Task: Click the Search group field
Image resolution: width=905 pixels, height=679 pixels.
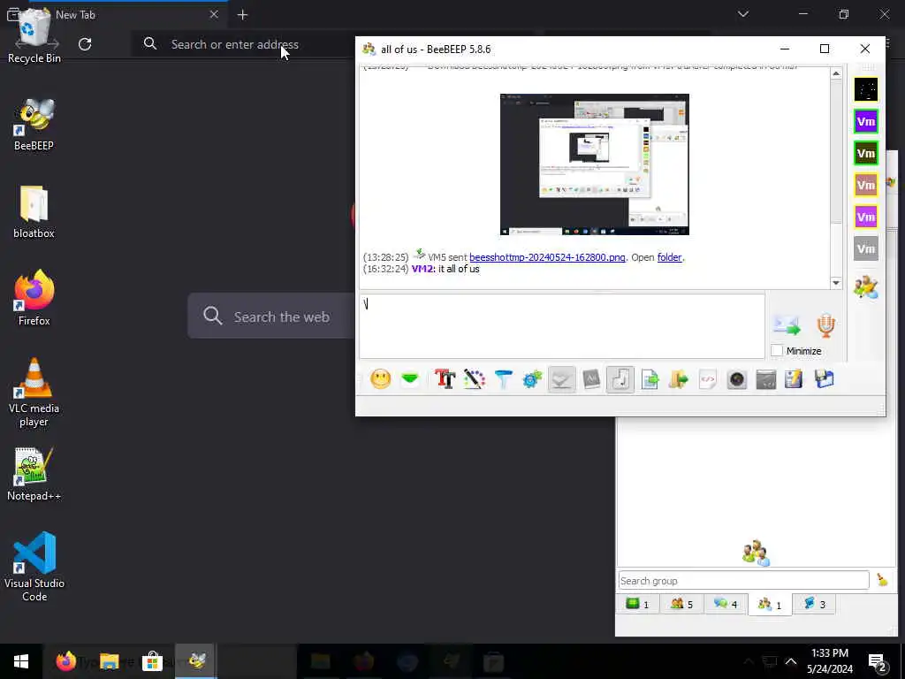Action: (x=743, y=580)
